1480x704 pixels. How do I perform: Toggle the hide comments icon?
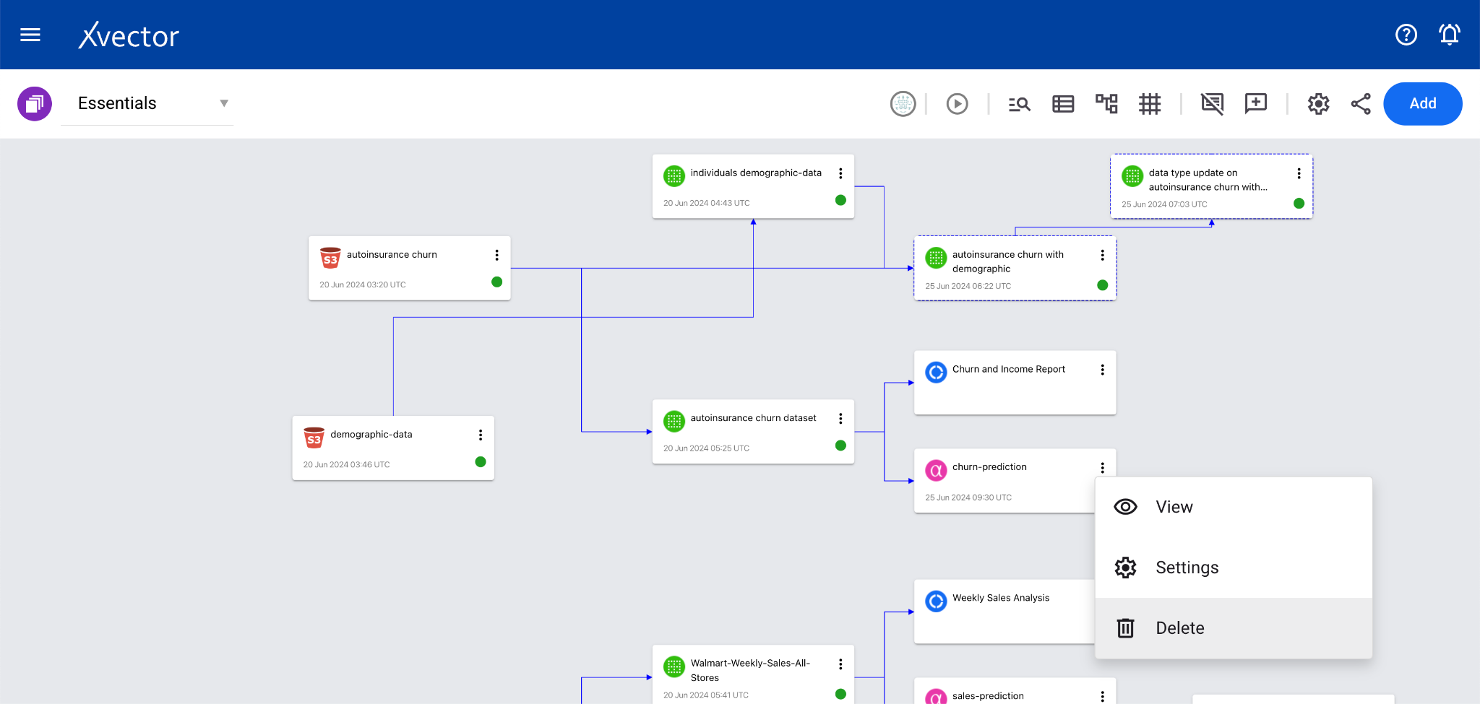1213,104
